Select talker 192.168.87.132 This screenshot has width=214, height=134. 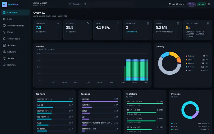point(145,103)
